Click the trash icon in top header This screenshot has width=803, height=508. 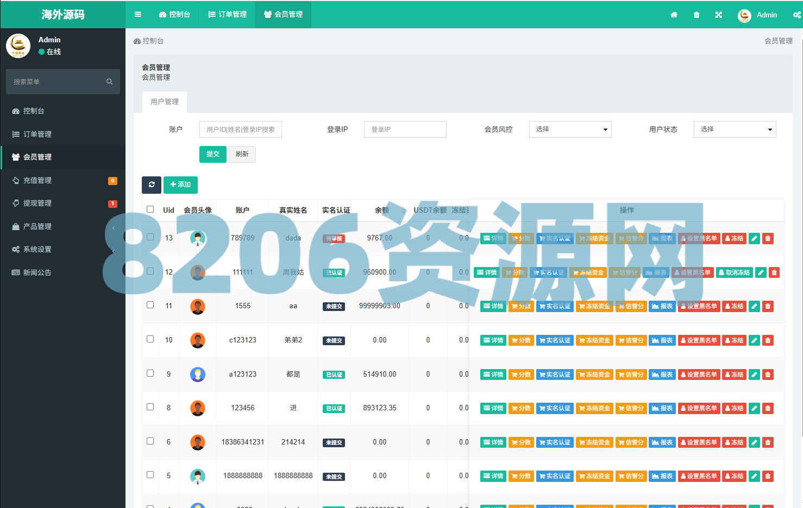coord(697,15)
